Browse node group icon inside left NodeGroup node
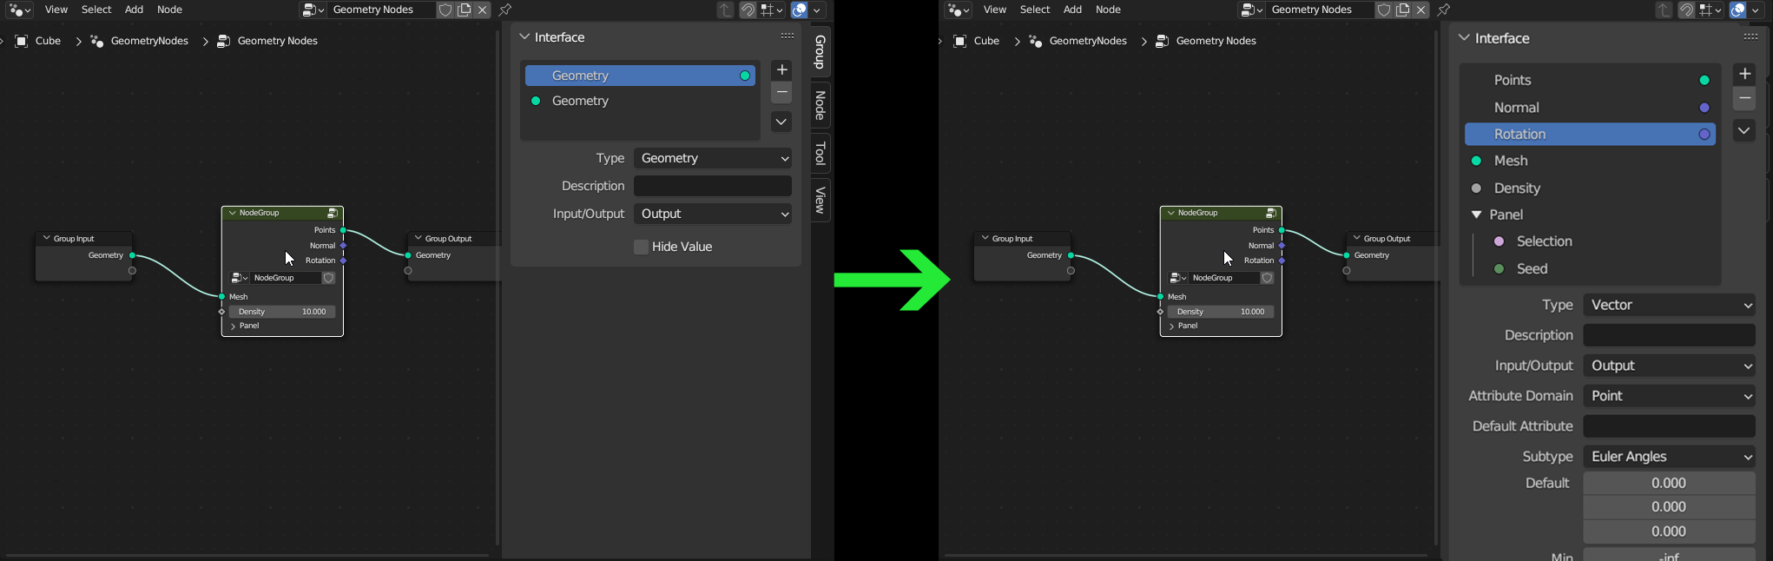1773x561 pixels. (240, 278)
